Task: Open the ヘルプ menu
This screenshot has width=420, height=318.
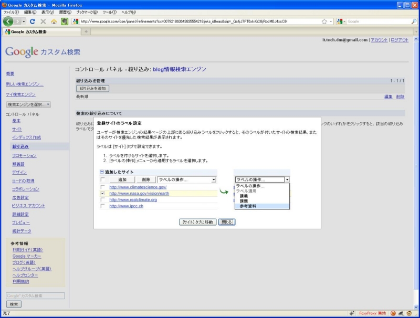Action: tap(129, 12)
